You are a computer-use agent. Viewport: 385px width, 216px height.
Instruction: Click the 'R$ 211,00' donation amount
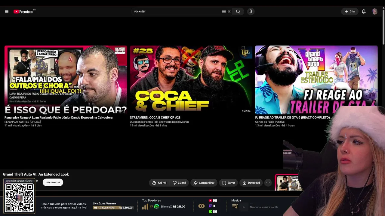pos(179,207)
